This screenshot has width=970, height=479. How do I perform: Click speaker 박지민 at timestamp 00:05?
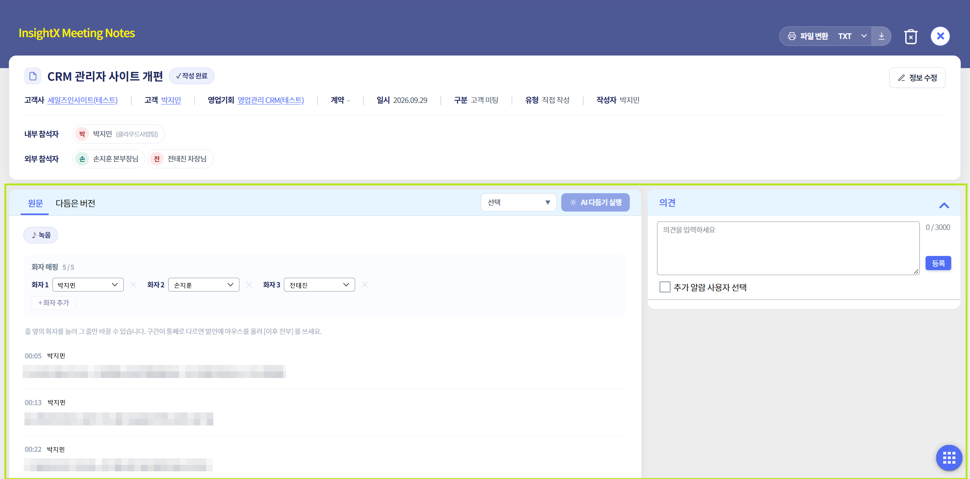(x=56, y=356)
